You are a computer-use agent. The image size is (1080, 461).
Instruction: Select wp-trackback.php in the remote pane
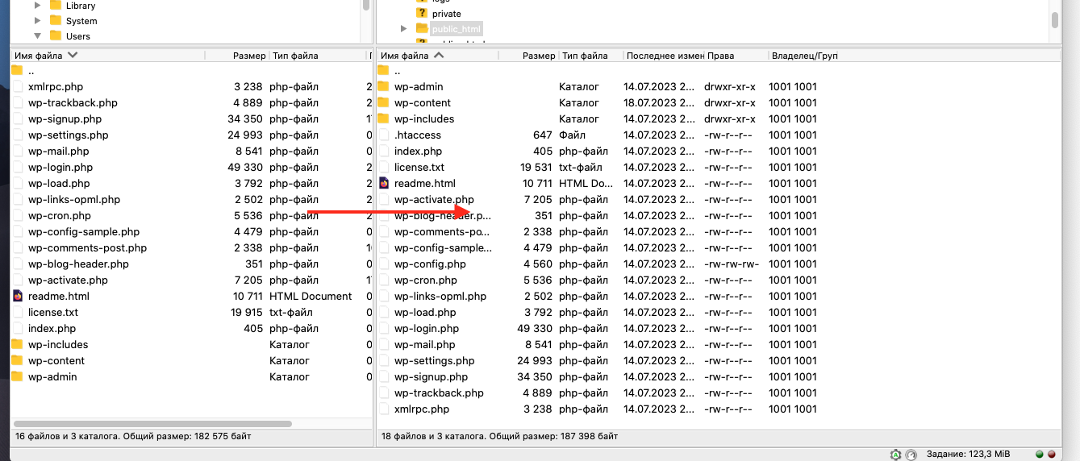439,392
